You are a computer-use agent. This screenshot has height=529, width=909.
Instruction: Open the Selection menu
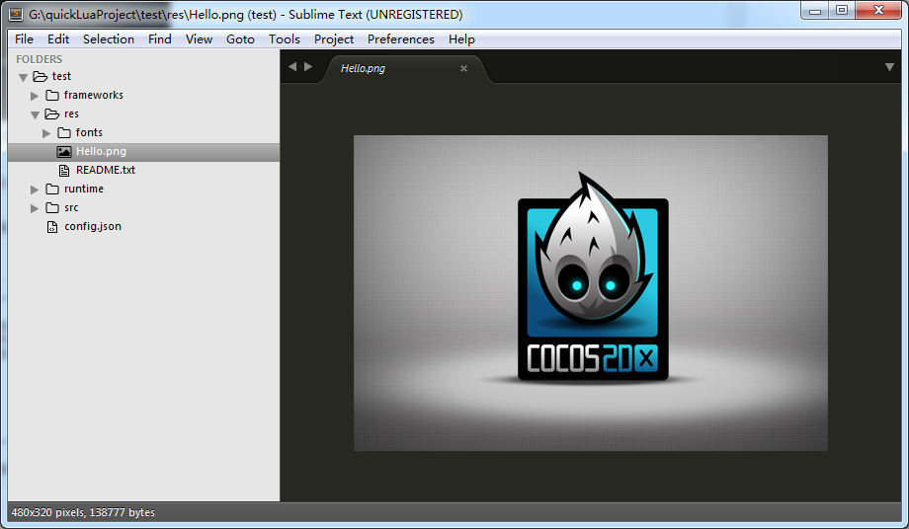point(109,38)
